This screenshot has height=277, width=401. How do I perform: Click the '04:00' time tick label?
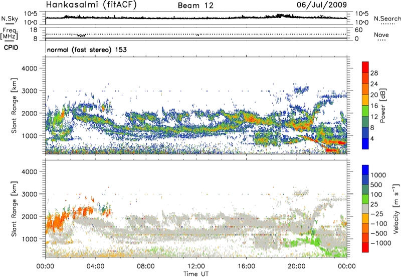click(x=95, y=266)
